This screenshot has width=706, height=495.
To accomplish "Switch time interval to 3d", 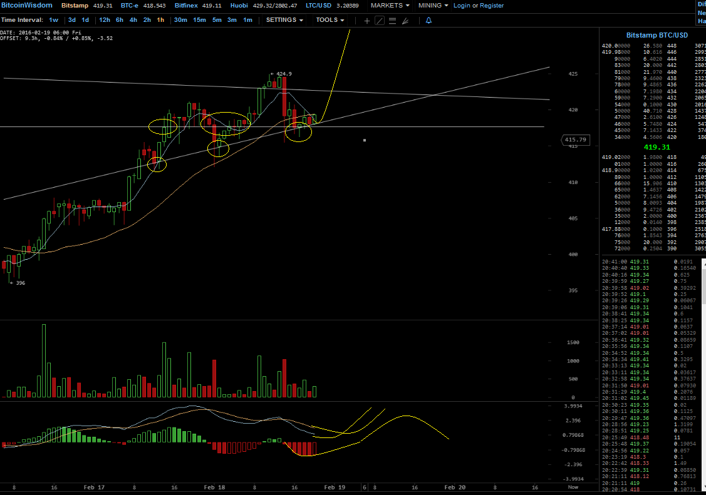I will pos(72,20).
